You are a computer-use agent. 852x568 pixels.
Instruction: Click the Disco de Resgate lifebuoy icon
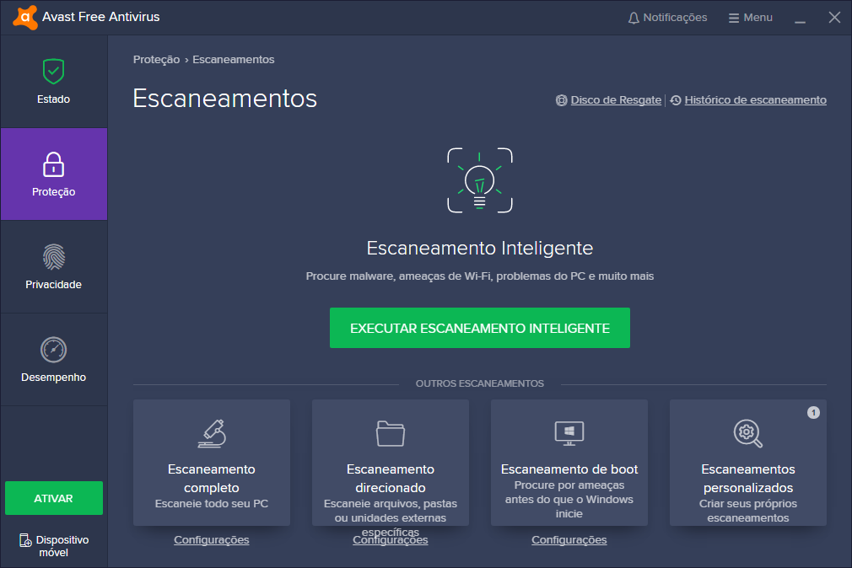coord(561,100)
